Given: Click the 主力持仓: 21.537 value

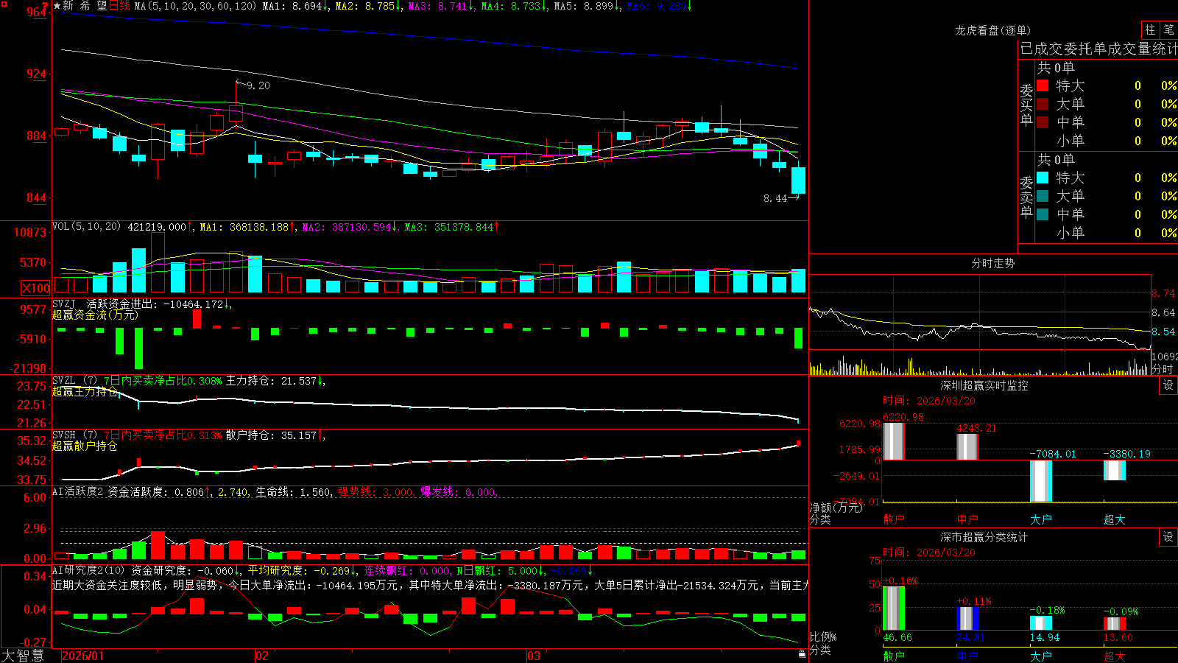Looking at the screenshot, I should click(271, 381).
